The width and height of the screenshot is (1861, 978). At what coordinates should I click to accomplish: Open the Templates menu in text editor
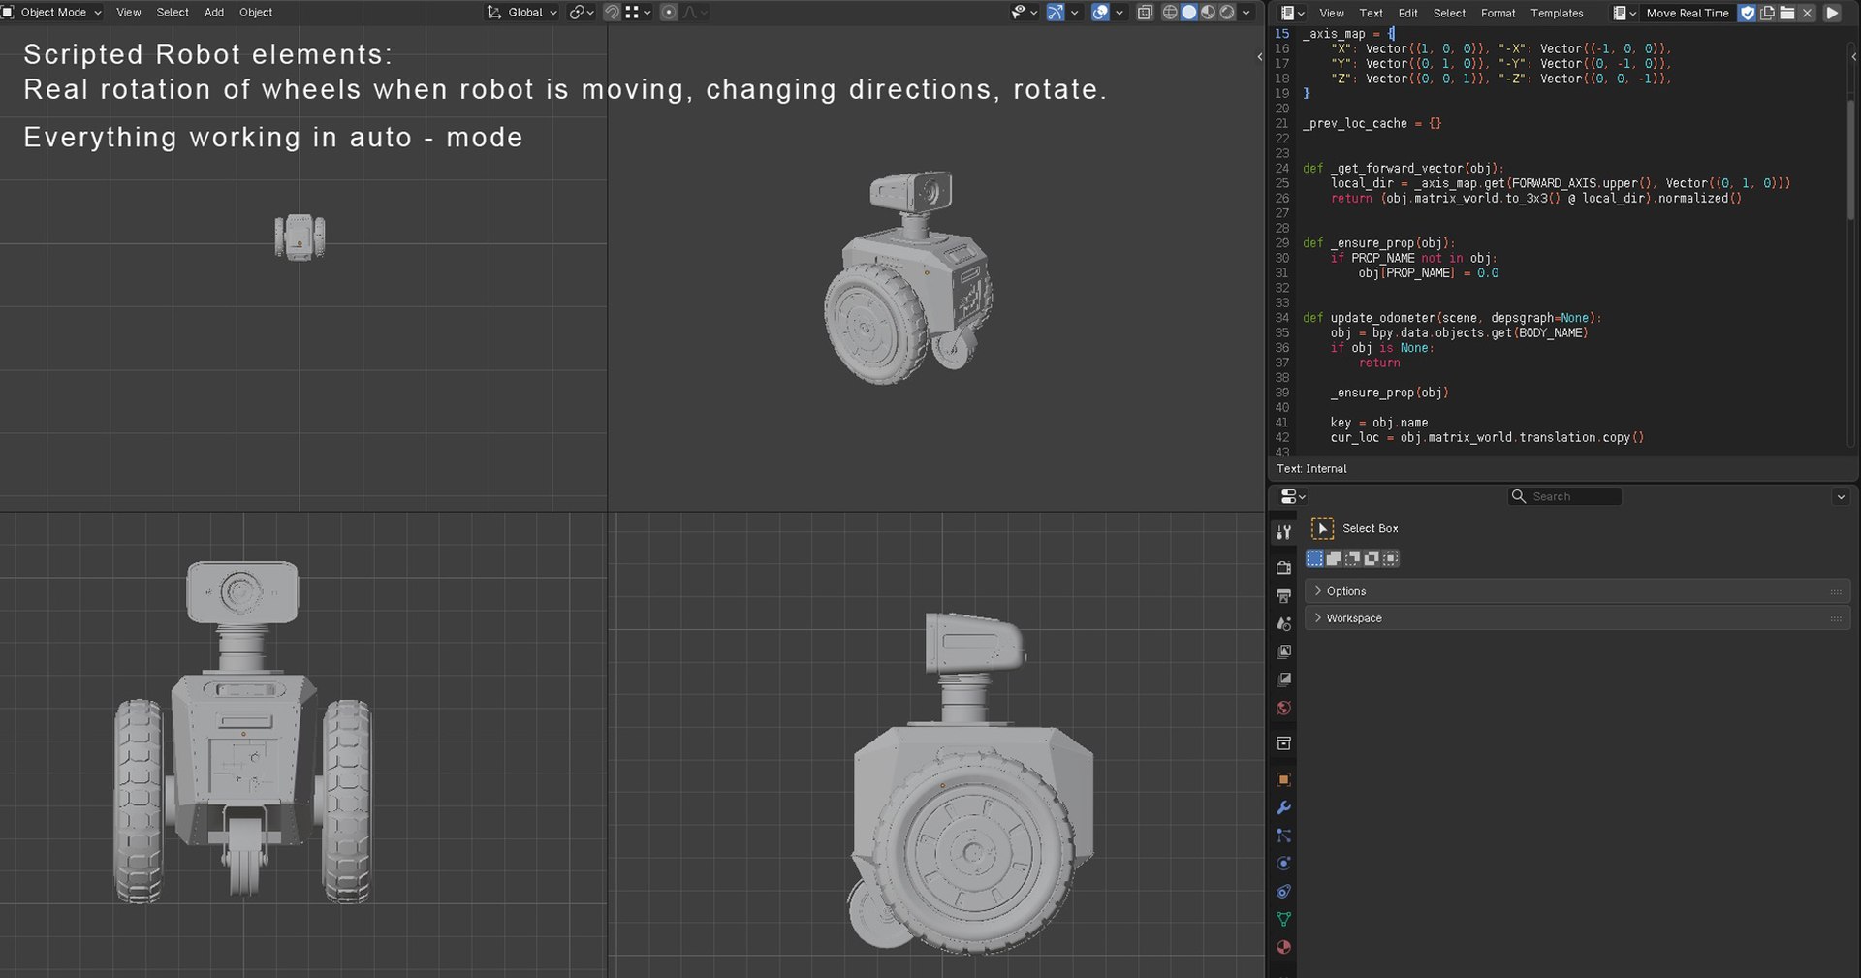point(1557,13)
